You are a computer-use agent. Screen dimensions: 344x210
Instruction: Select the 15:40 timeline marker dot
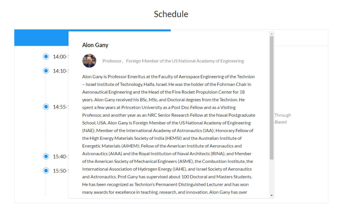pos(46,156)
